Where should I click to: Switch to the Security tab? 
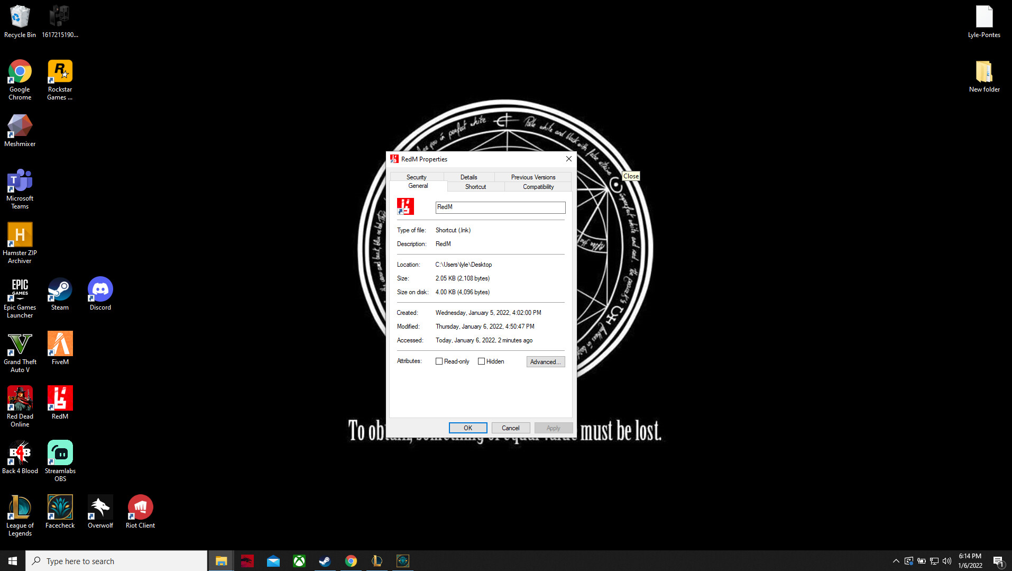[x=417, y=177]
